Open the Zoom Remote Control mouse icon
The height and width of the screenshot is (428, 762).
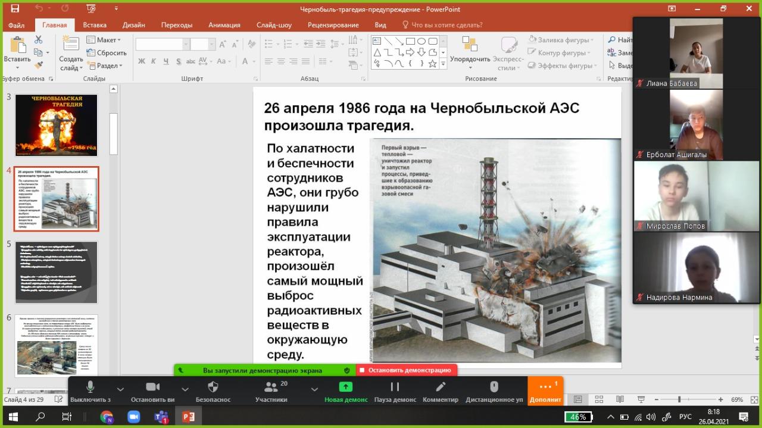pyautogui.click(x=494, y=388)
